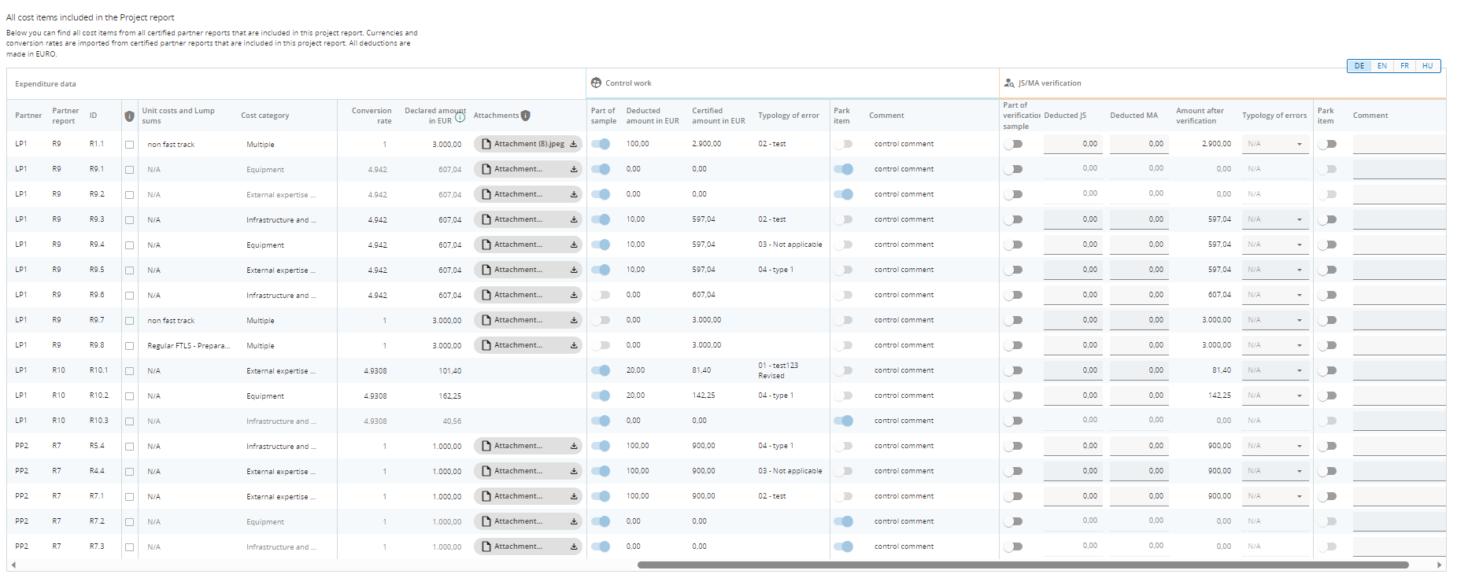Enable Part of sample toggle for row R9.6

(x=601, y=295)
